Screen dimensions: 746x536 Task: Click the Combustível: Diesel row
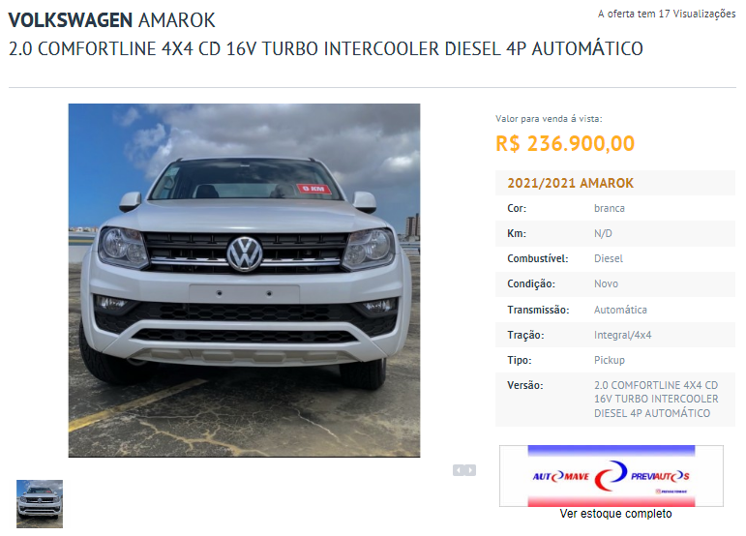tap(615, 258)
